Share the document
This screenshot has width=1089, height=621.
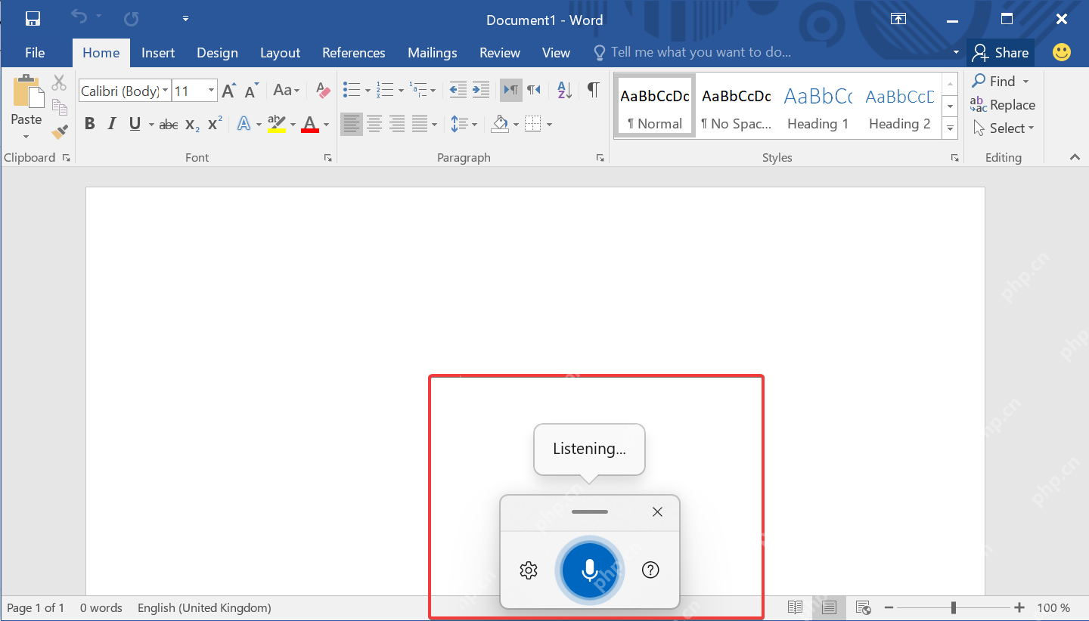point(1001,53)
